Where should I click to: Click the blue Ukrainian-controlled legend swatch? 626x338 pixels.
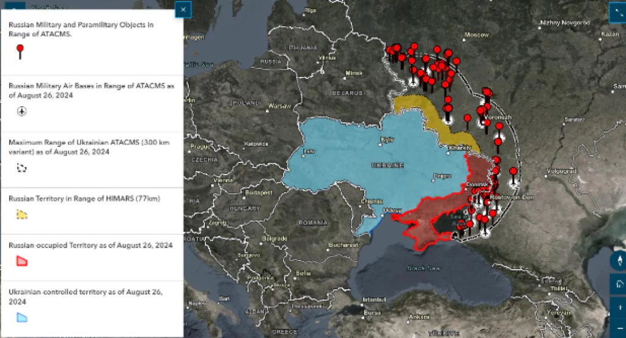pos(21,317)
